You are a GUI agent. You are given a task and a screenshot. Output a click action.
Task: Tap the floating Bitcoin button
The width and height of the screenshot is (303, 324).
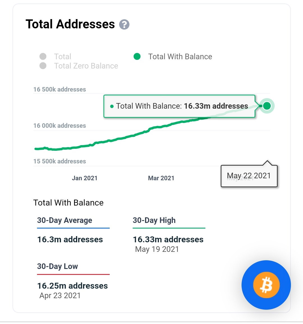click(x=266, y=285)
